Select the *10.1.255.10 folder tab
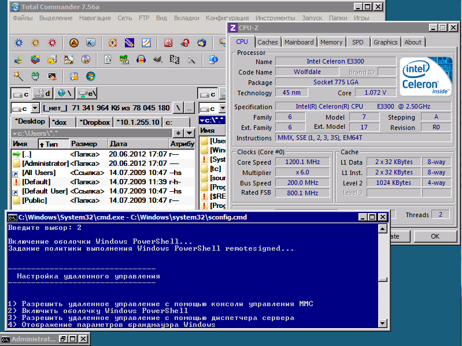This screenshot has width=462, height=346. 138,122
